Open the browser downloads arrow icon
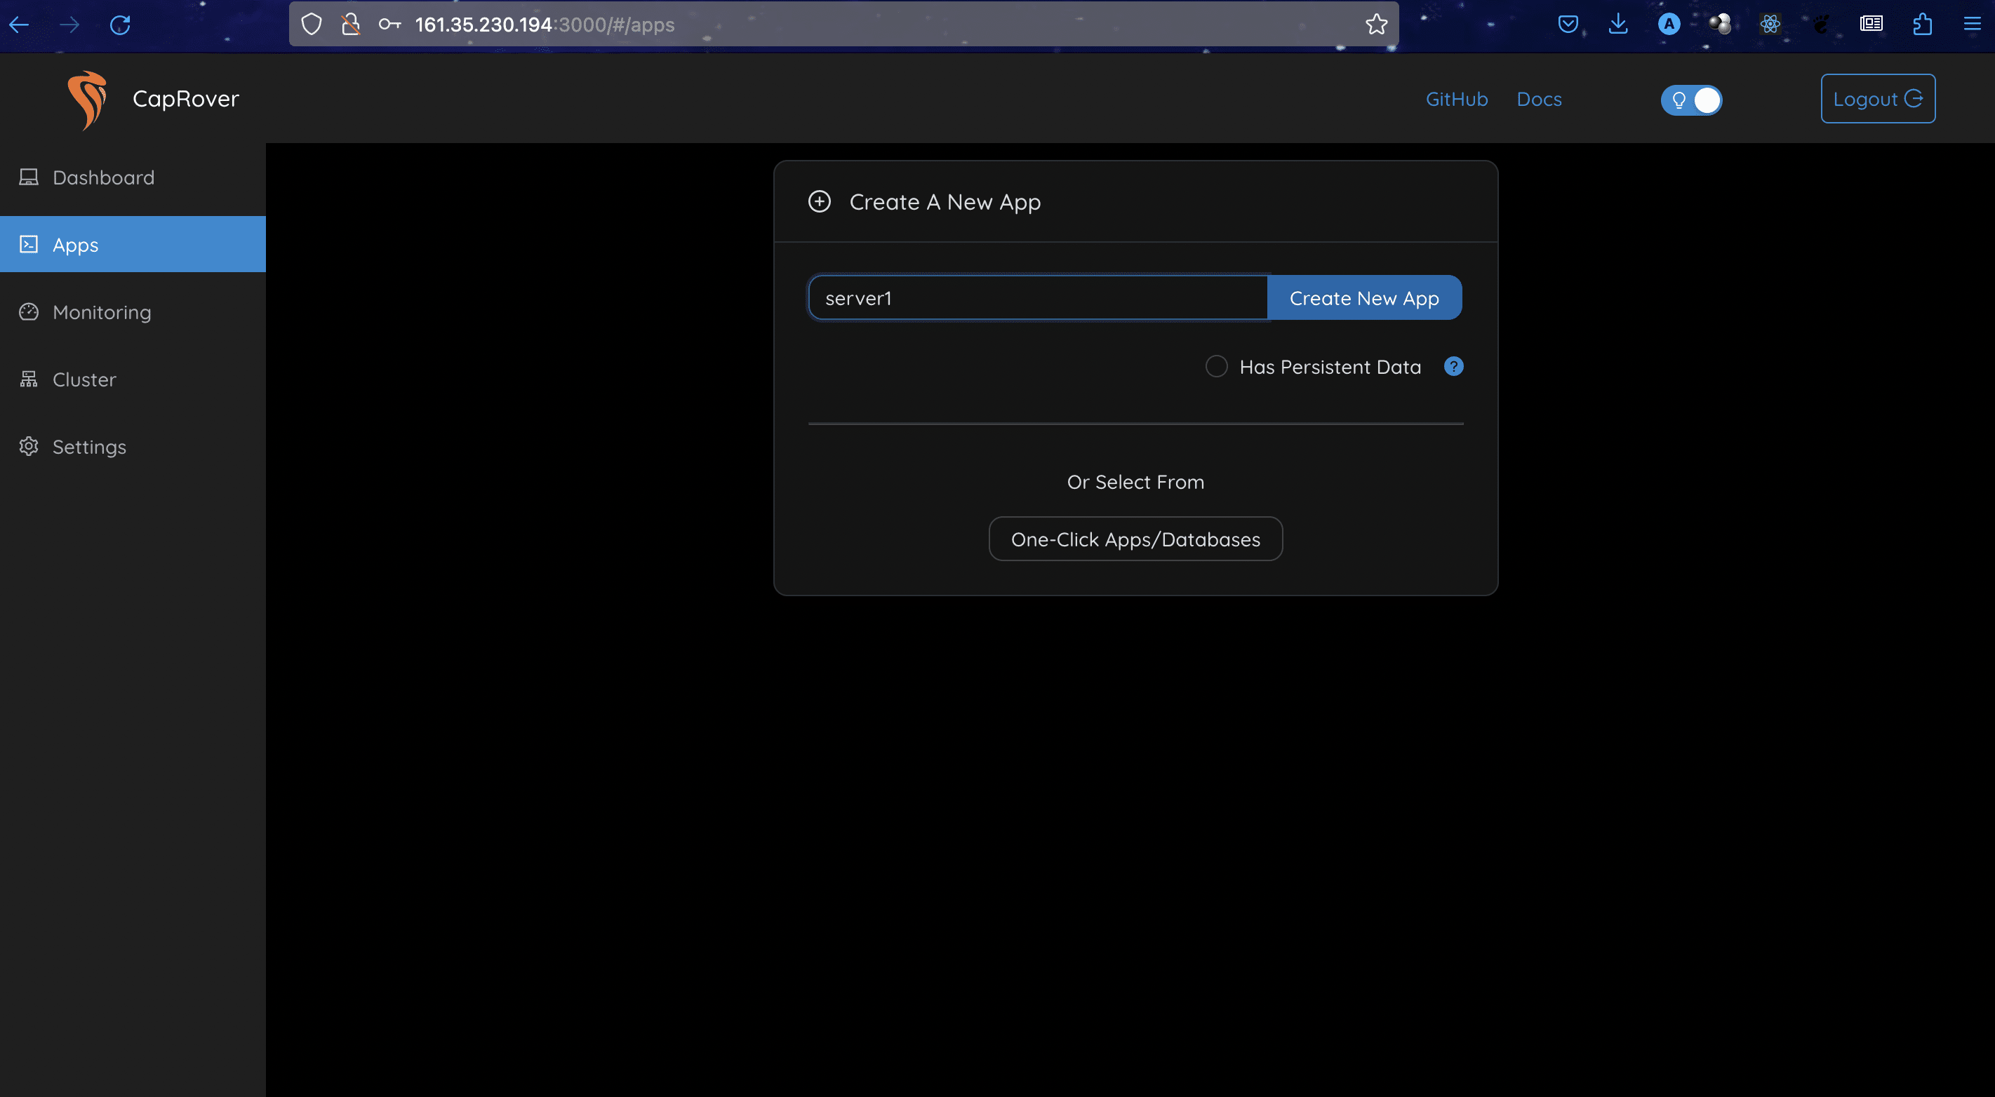 click(x=1618, y=25)
